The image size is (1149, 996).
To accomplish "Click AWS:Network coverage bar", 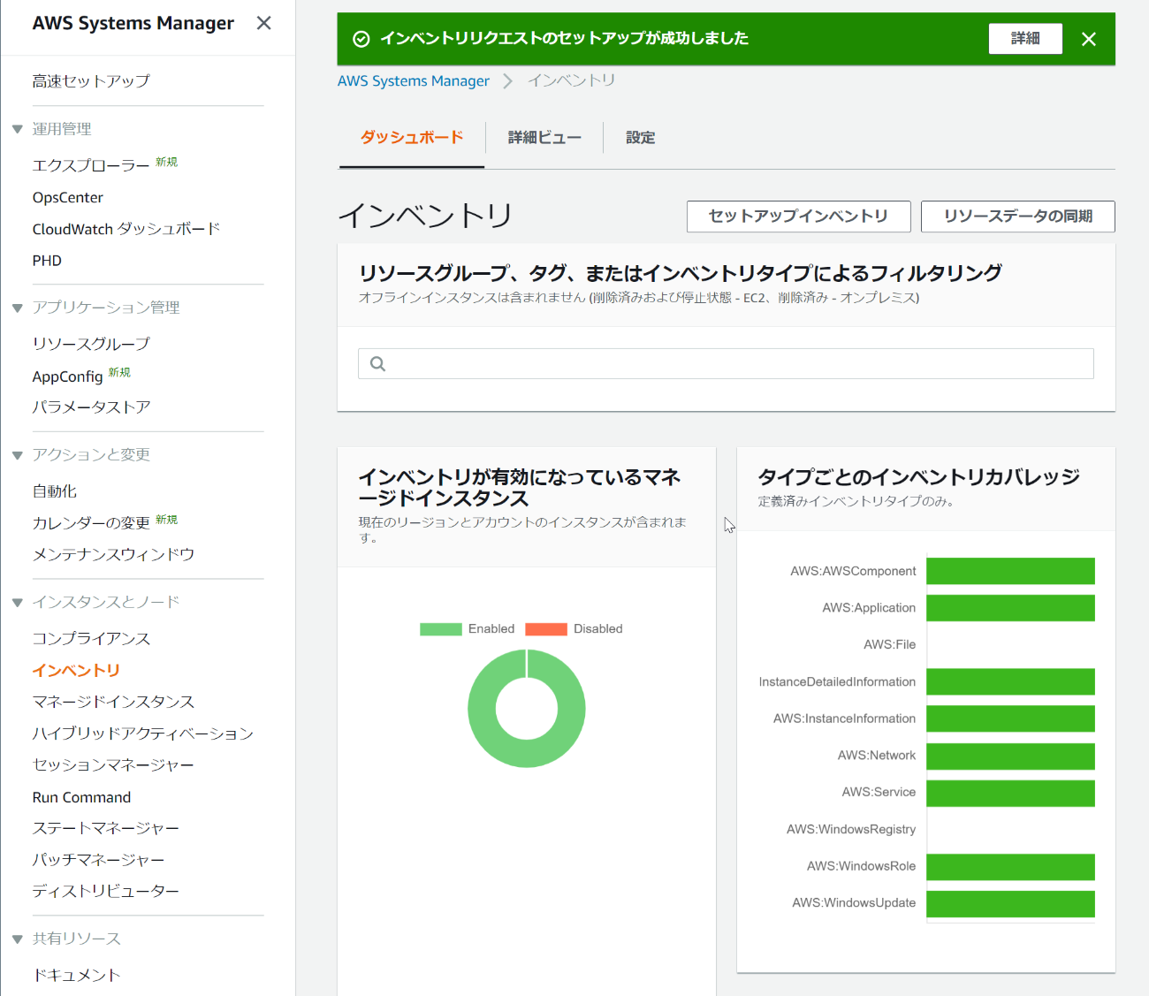I will (1011, 756).
